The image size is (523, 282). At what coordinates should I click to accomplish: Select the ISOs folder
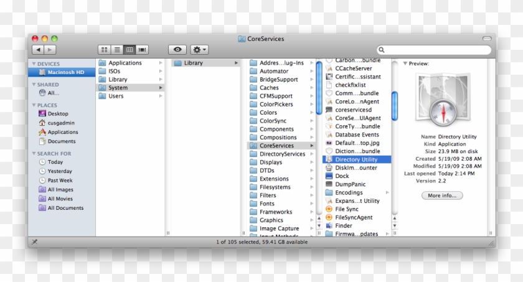coord(130,71)
